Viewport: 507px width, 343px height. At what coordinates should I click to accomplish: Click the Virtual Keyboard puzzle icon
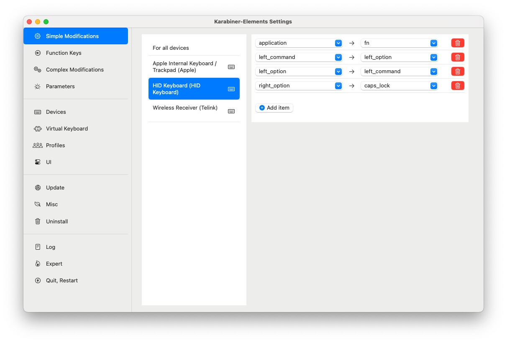38,129
